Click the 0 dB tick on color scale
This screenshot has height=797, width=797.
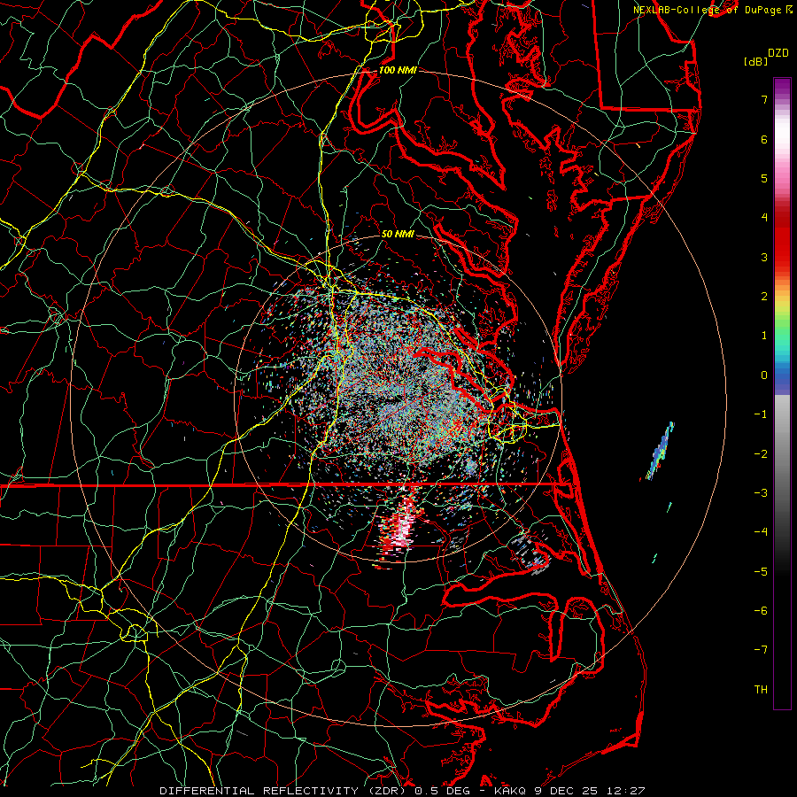[x=764, y=375]
